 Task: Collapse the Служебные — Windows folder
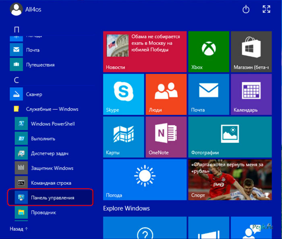point(52,109)
